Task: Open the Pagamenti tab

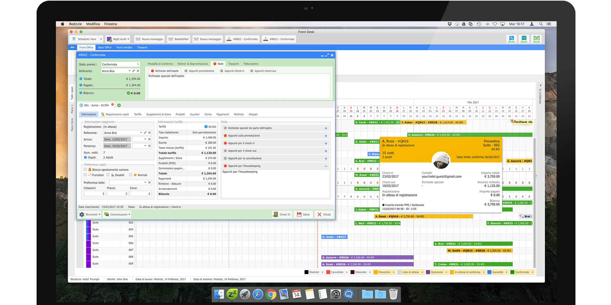Action: tap(223, 114)
